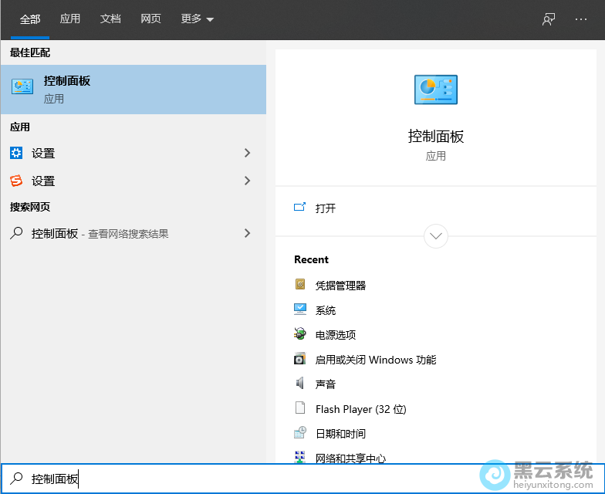Click the Credential Manager icon (凭据管理器)
Viewport: 605px width, 494px height.
(x=300, y=285)
